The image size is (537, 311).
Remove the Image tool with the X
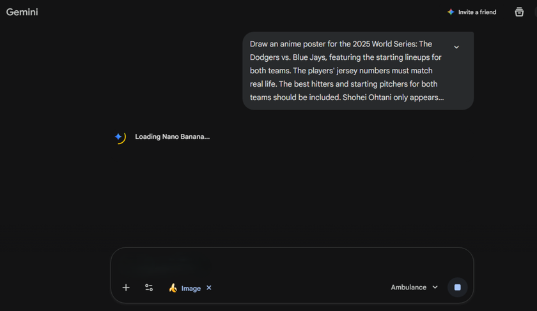pyautogui.click(x=209, y=288)
